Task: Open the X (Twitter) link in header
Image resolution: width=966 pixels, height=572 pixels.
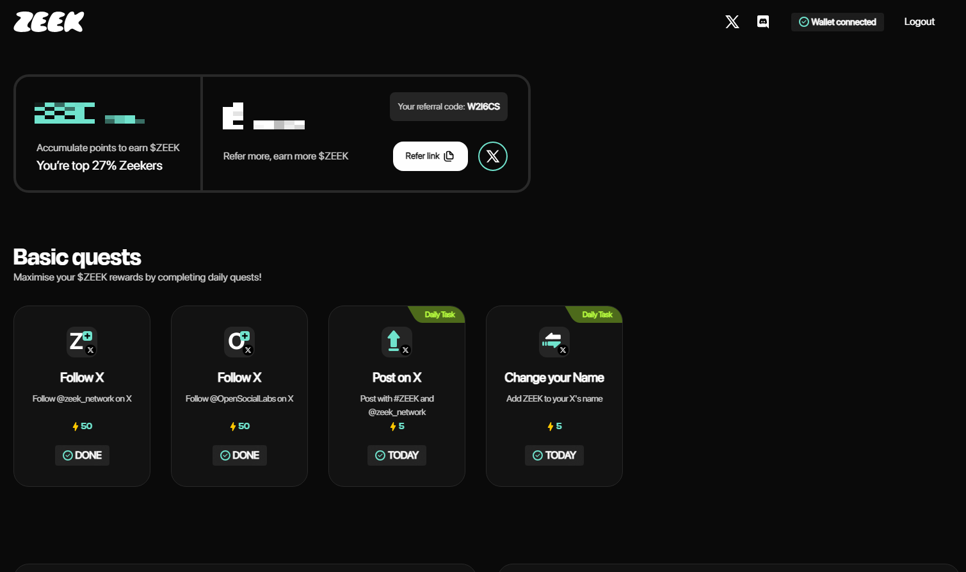Action: [732, 22]
